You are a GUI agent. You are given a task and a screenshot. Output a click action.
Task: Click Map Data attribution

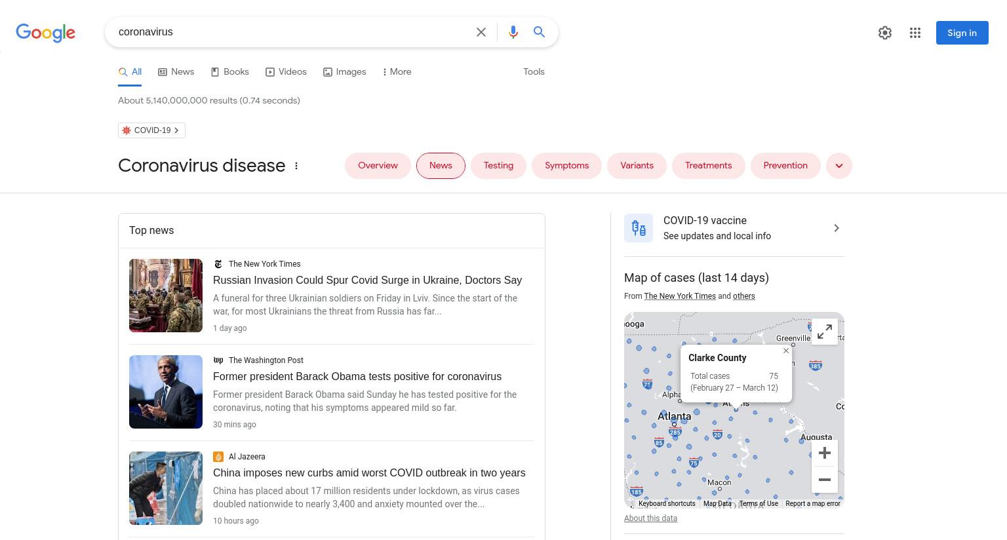717,503
